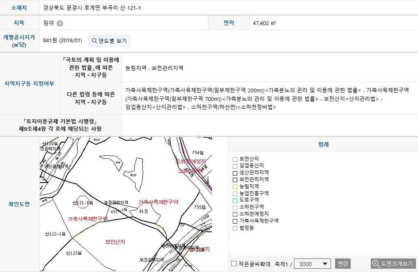Click the 81전 parcel label on map

tap(143, 211)
